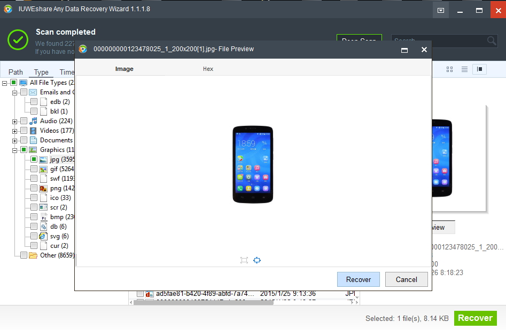This screenshot has height=330, width=506.
Task: Click the scr file type icon
Action: click(43, 207)
